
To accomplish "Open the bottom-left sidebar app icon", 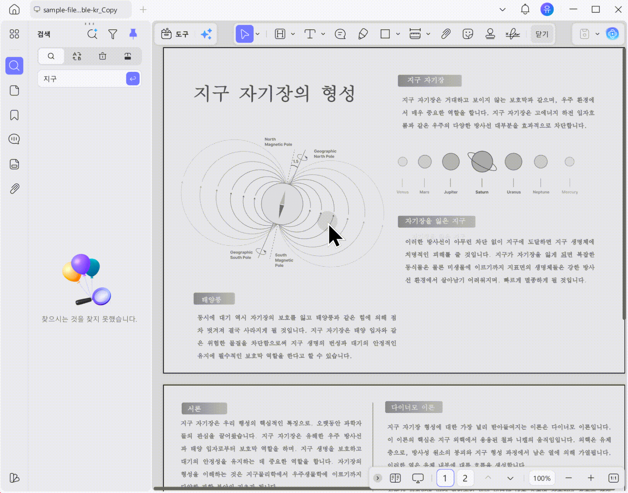I will coord(14,478).
